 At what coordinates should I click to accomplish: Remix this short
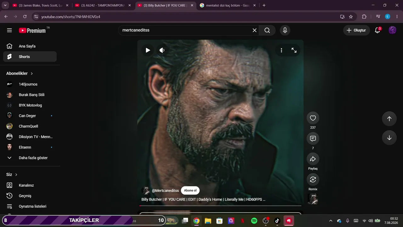click(x=313, y=180)
